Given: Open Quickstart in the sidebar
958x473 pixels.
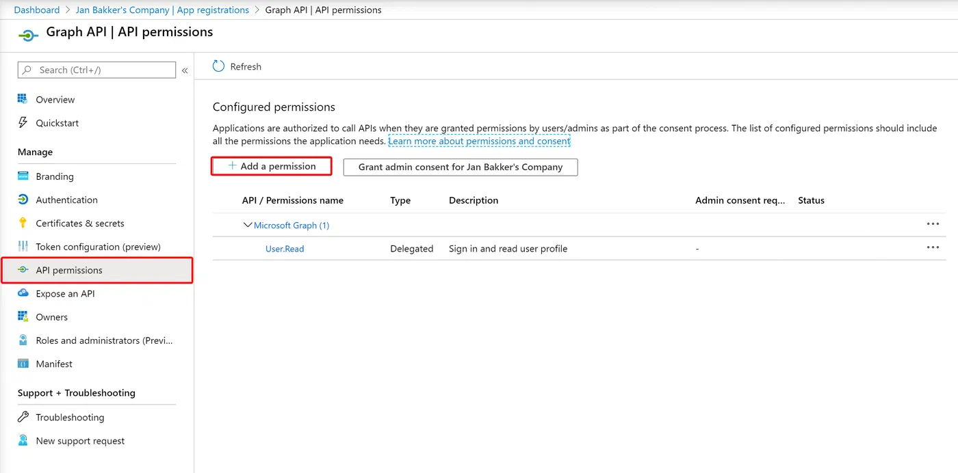Looking at the screenshot, I should click(x=57, y=123).
